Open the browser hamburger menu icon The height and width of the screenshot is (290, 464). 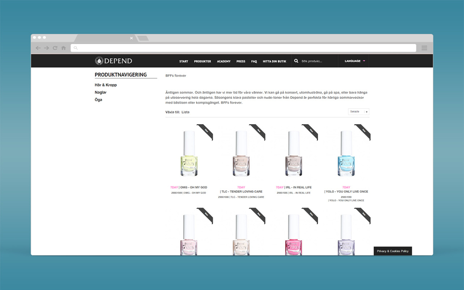tap(424, 48)
